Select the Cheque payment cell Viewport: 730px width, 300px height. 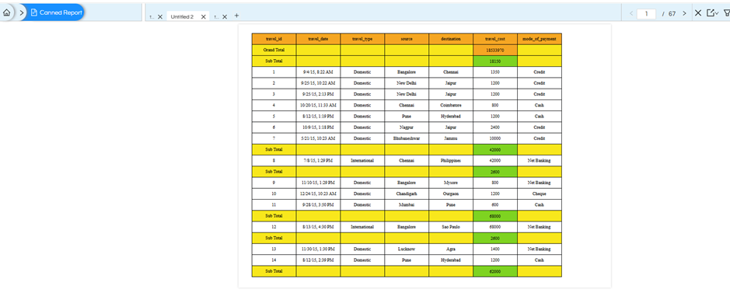(x=539, y=194)
